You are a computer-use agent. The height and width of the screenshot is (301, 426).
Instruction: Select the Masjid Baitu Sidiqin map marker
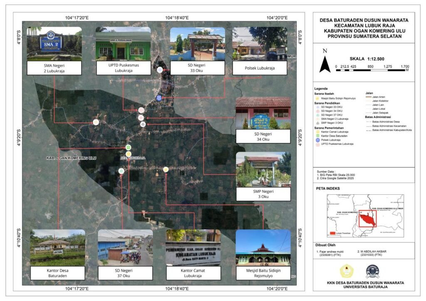(166, 169)
